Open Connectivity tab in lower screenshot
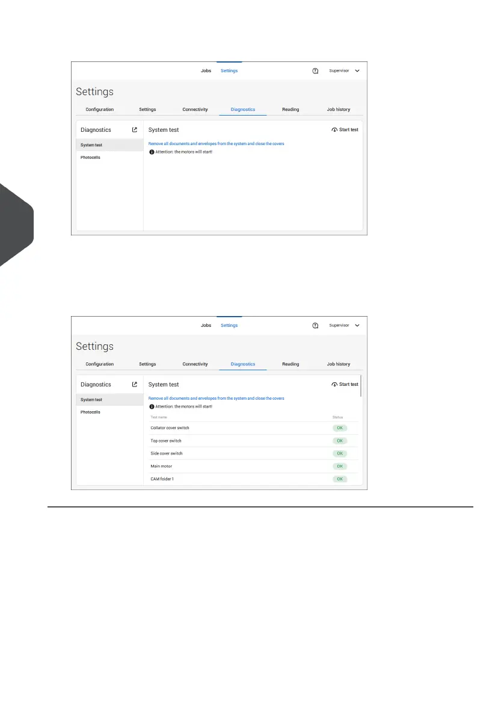504x720 pixels. (195, 364)
